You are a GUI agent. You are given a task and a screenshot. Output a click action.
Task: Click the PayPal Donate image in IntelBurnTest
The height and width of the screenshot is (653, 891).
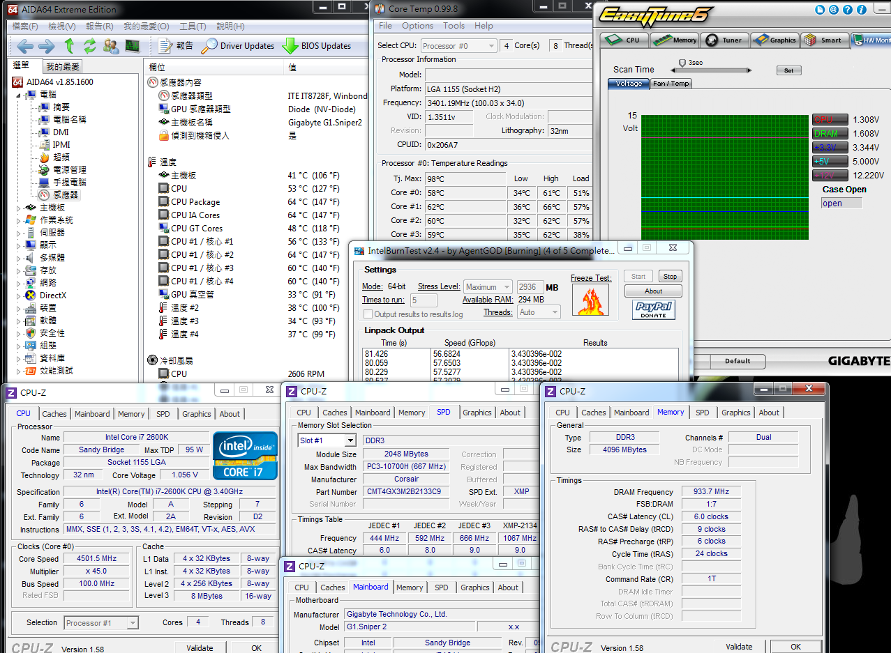tap(653, 309)
